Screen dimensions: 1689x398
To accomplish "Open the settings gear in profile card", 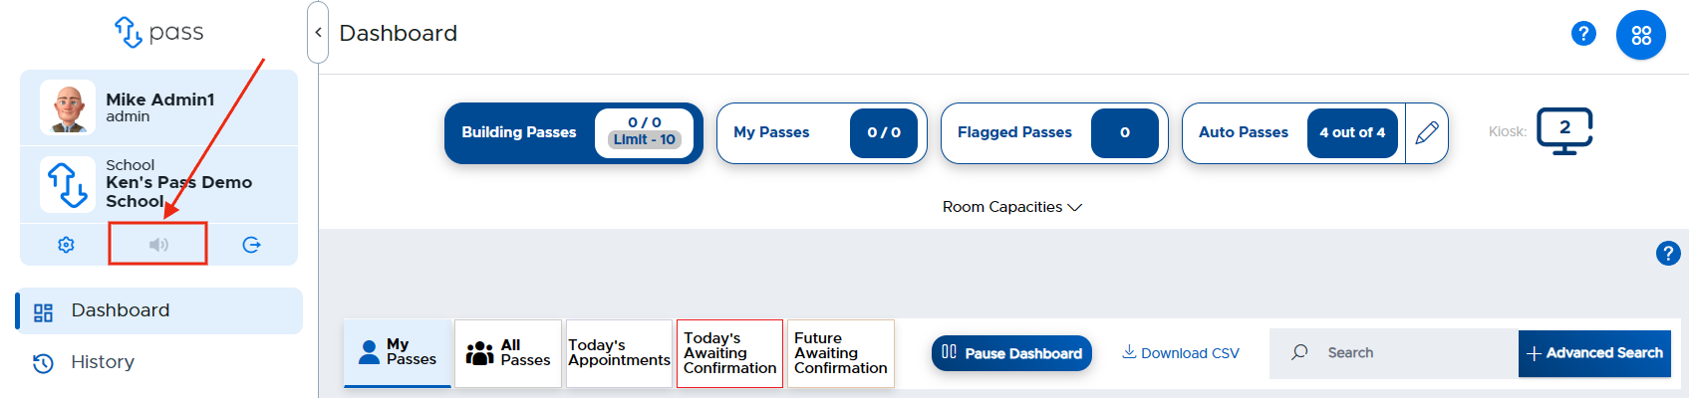I will tap(66, 245).
